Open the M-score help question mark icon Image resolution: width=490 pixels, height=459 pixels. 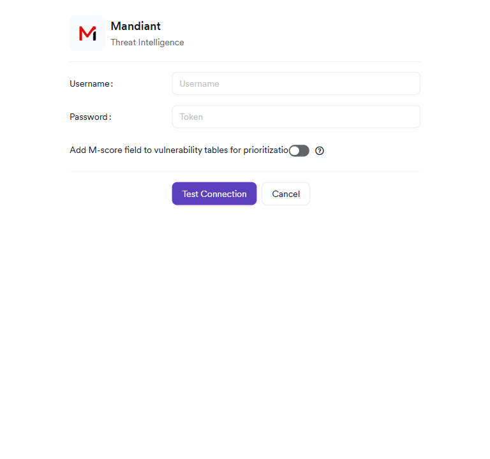pyautogui.click(x=320, y=151)
